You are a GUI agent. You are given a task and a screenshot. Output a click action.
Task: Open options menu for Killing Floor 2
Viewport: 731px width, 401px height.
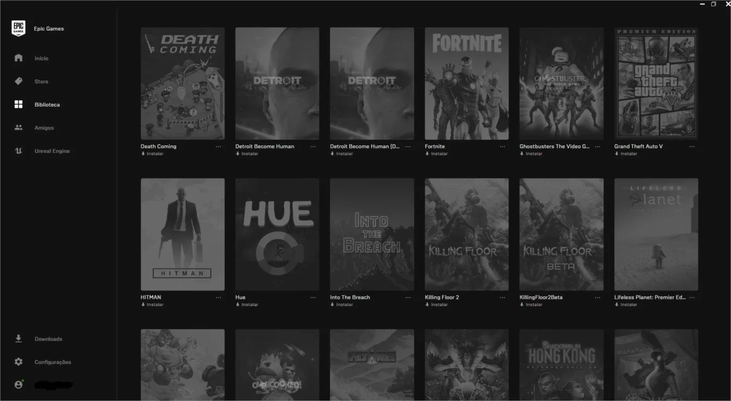502,298
